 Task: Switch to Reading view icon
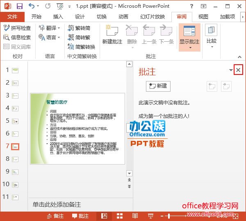[x=135, y=216]
